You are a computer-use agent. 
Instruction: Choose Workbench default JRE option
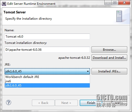click(47, 77)
